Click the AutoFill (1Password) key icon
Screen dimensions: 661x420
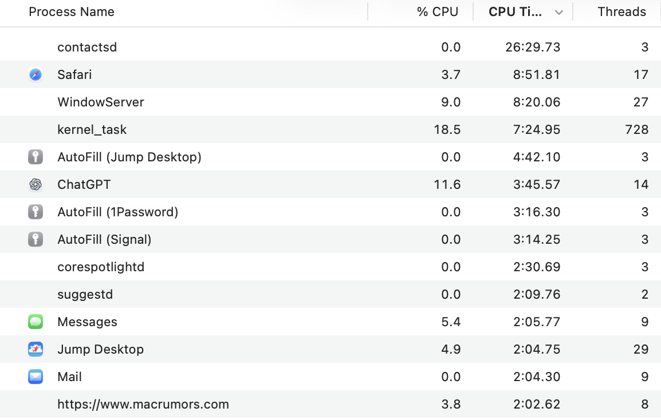36,212
